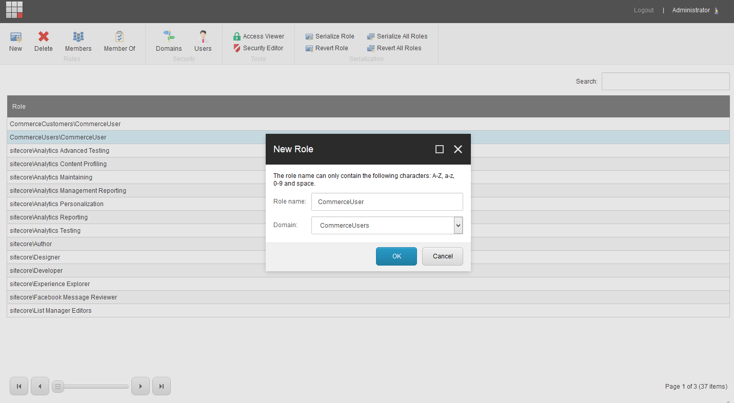
Task: Click the Role name input field
Action: coord(387,201)
